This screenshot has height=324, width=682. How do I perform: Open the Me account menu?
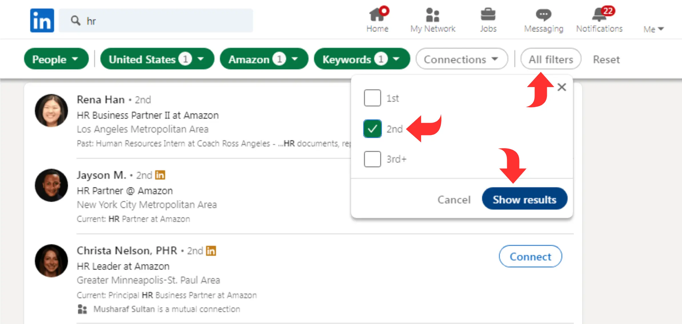[x=653, y=29]
